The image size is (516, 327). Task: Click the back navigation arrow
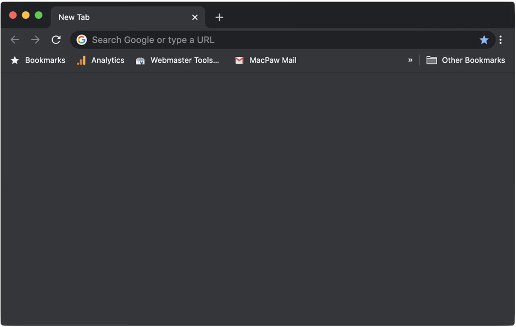tap(15, 40)
